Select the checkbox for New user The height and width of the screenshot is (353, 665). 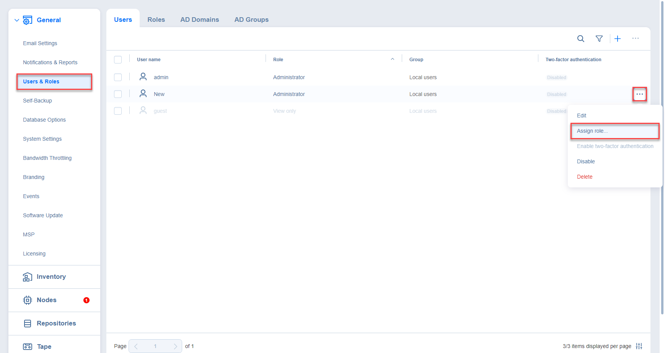click(x=118, y=94)
